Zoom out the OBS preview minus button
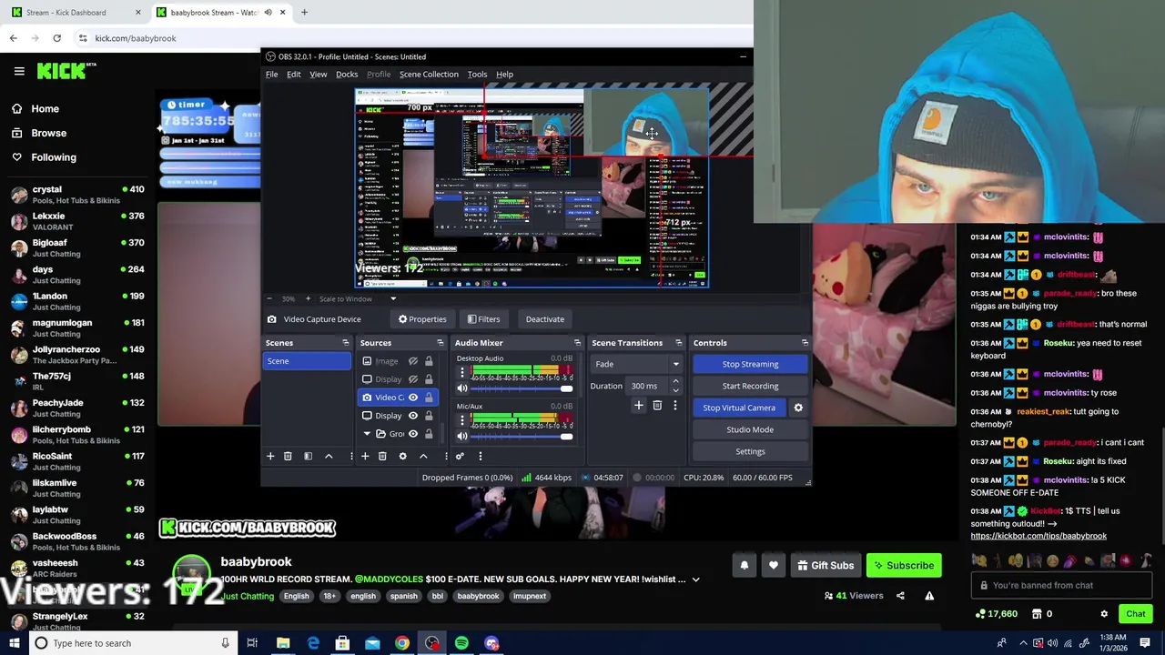Viewport: 1165px width, 655px height. 268,298
